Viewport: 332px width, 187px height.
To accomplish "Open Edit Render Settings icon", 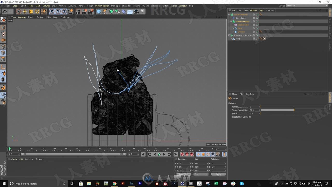I will [91, 11].
